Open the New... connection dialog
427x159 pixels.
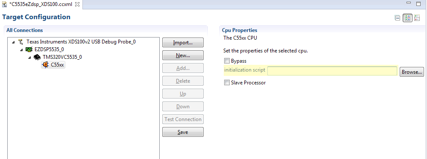click(183, 55)
